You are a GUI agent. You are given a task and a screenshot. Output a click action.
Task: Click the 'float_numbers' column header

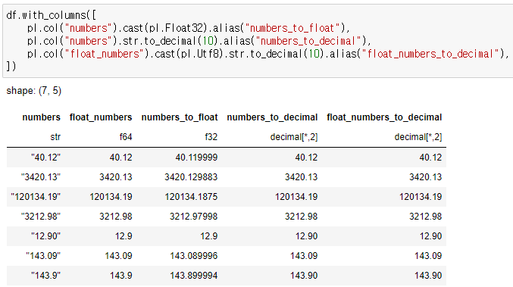pos(101,117)
